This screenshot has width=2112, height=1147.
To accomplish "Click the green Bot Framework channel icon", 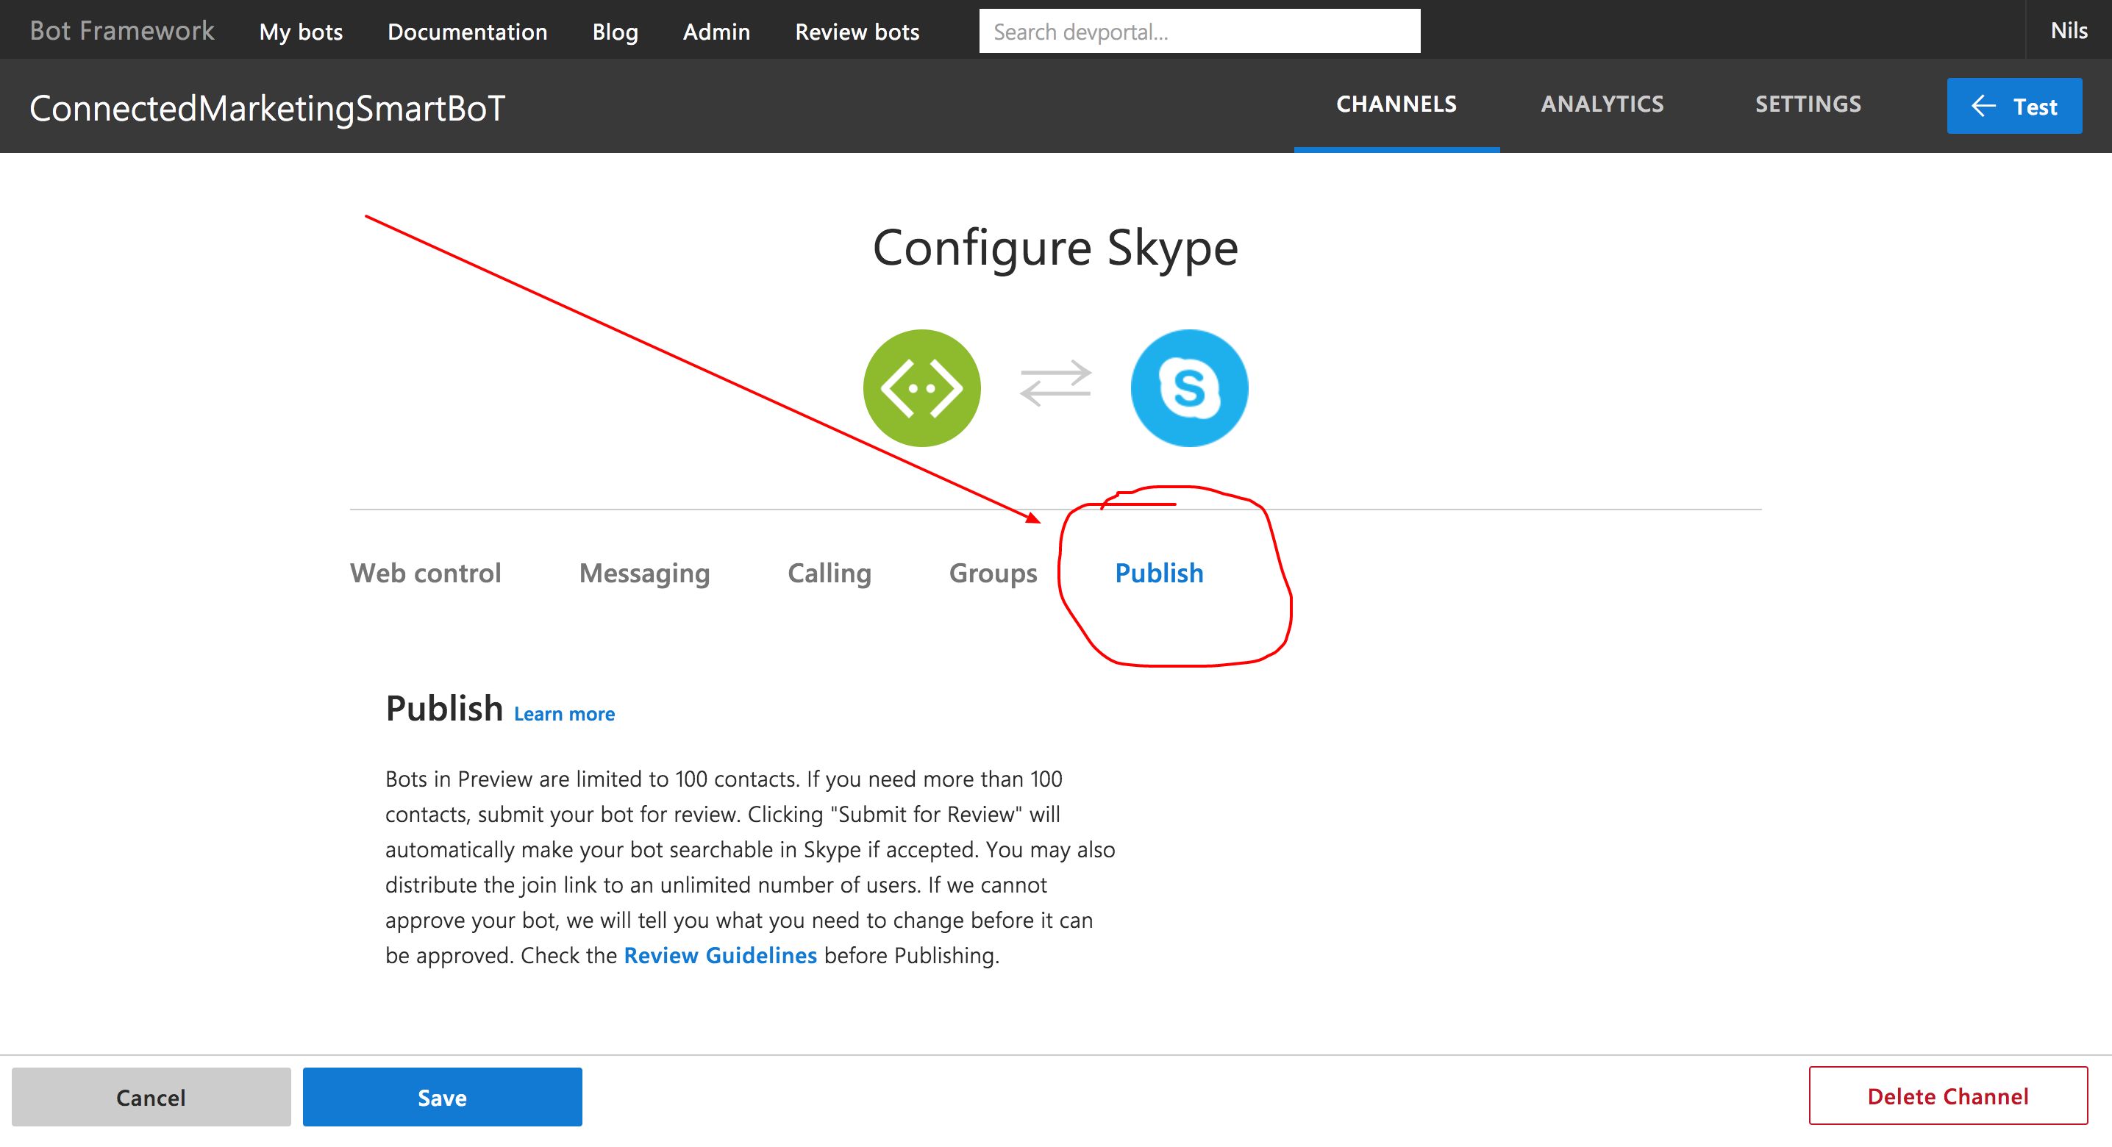I will pos(921,387).
